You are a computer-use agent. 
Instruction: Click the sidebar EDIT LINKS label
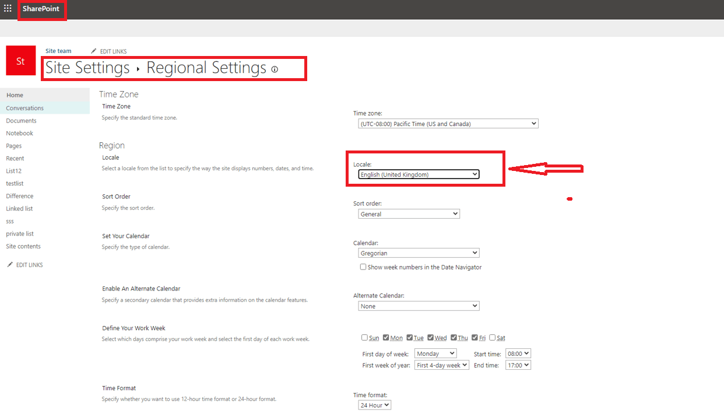pos(29,265)
